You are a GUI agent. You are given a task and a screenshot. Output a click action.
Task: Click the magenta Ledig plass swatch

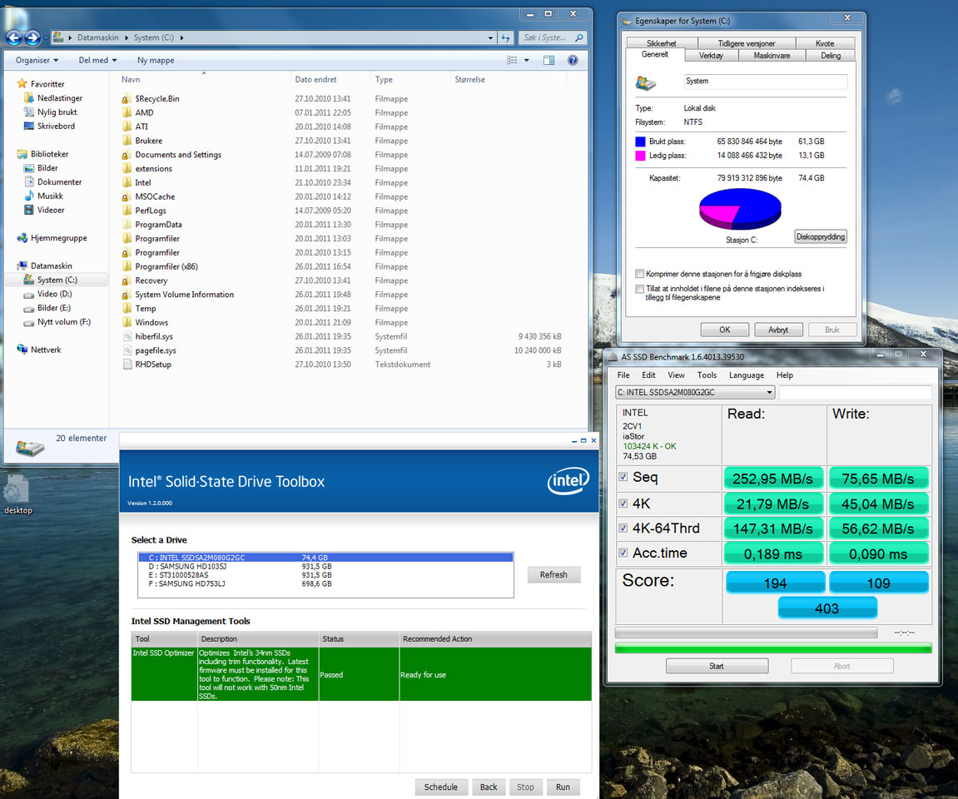click(640, 155)
